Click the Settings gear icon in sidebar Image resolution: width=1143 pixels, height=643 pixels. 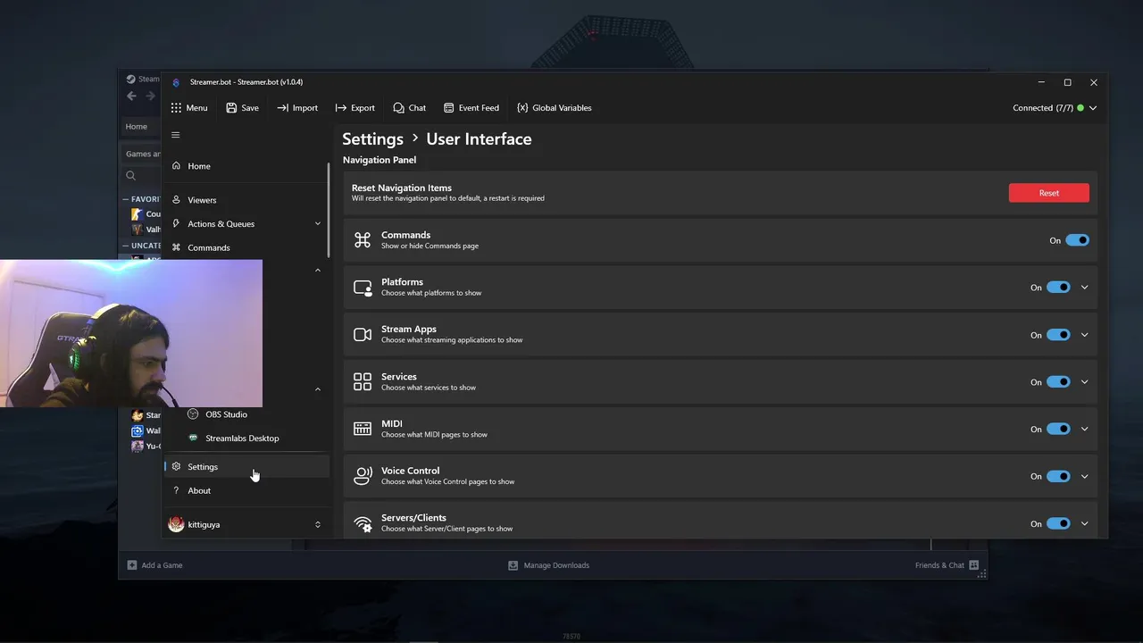pyautogui.click(x=176, y=466)
